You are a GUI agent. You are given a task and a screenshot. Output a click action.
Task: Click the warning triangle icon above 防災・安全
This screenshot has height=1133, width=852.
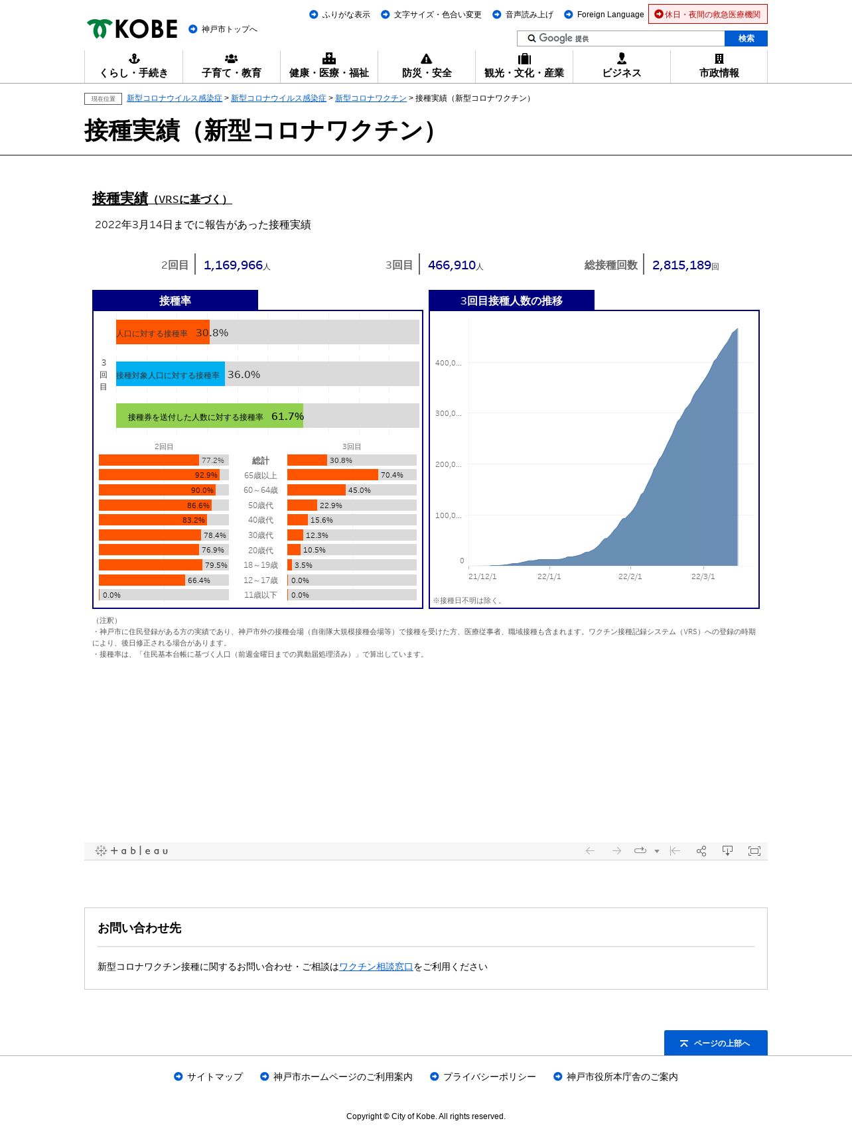427,58
